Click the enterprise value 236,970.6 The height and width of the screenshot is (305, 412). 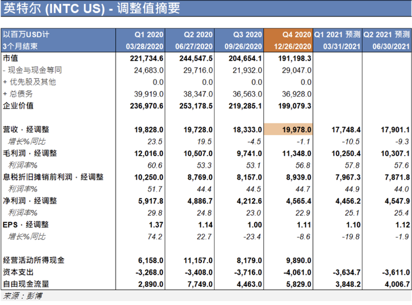pyautogui.click(x=146, y=106)
